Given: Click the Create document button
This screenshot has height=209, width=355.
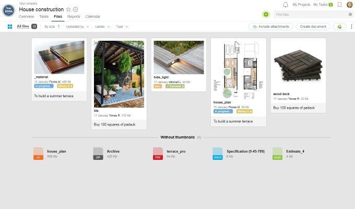Looking at the screenshot, I should [313, 26].
